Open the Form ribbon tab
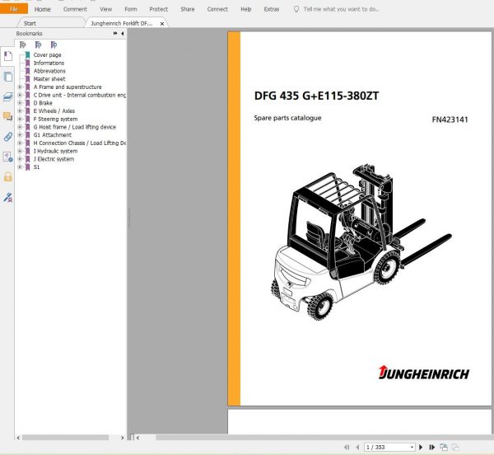494x455 pixels. pos(131,9)
